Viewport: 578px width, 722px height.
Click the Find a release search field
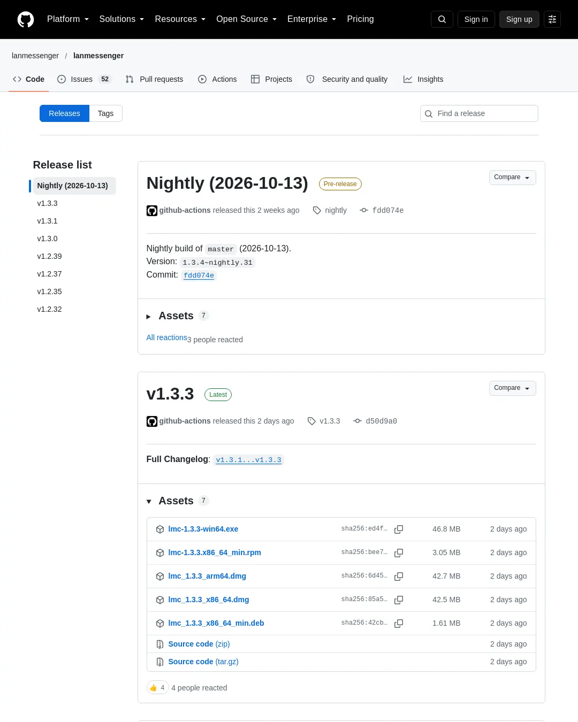(x=479, y=113)
